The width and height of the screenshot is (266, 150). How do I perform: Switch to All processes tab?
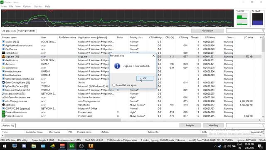click(x=9, y=31)
